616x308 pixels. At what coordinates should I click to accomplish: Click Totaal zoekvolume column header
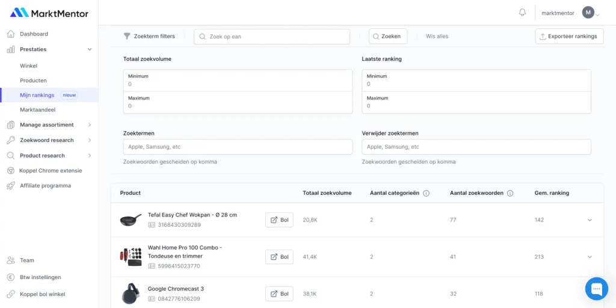point(327,193)
